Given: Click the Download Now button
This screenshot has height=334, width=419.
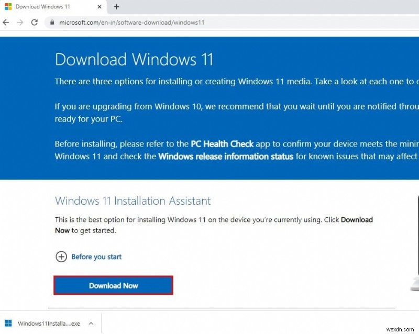Looking at the screenshot, I should point(113,285).
